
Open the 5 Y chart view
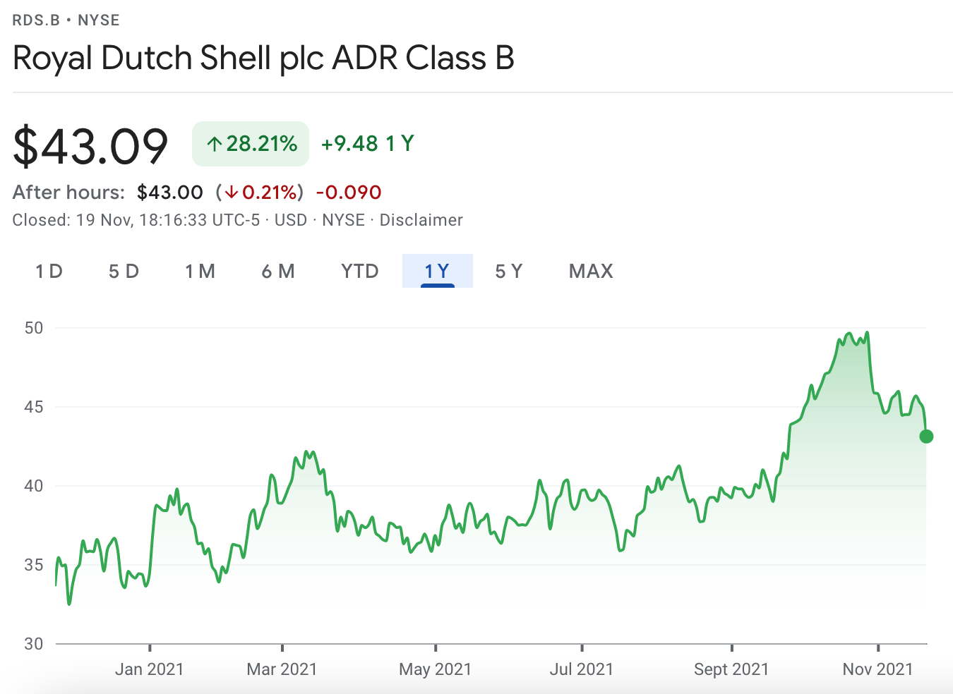pos(508,271)
